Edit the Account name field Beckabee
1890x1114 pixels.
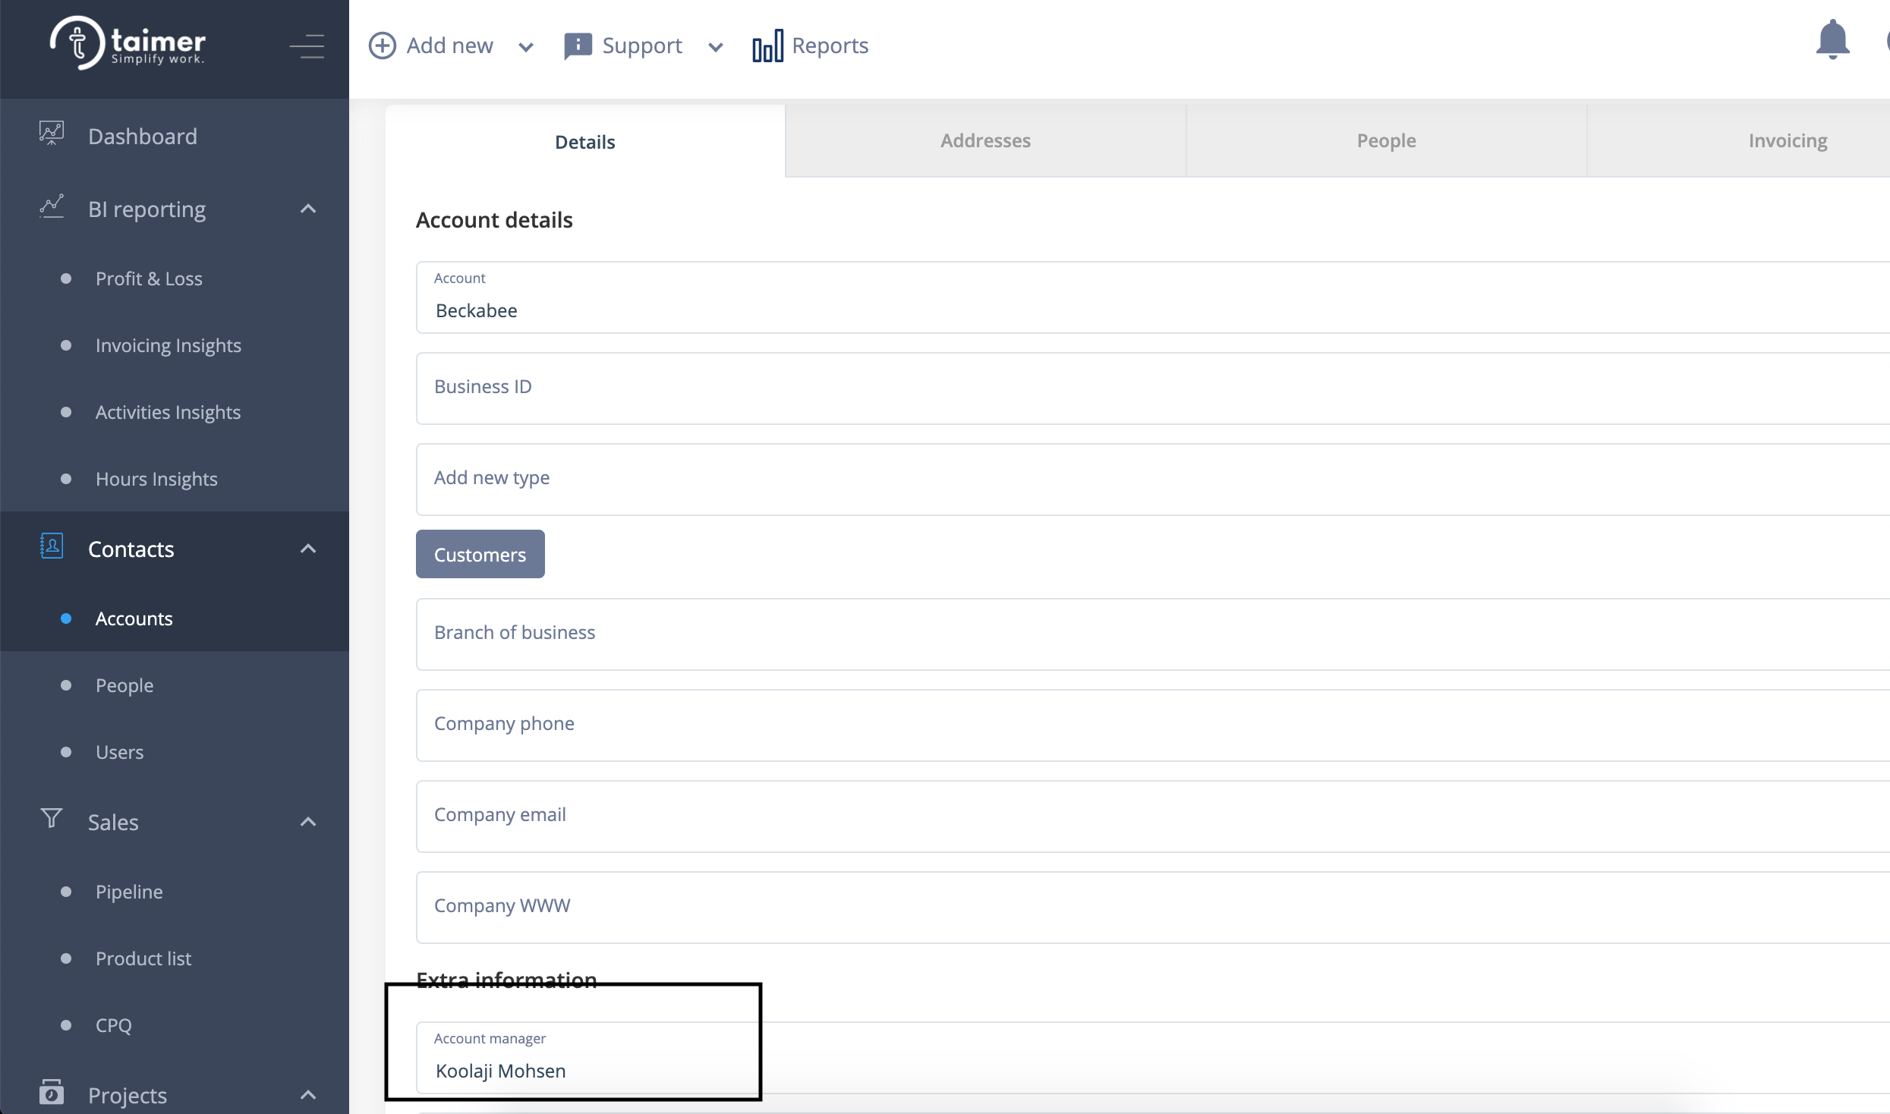(x=1152, y=297)
